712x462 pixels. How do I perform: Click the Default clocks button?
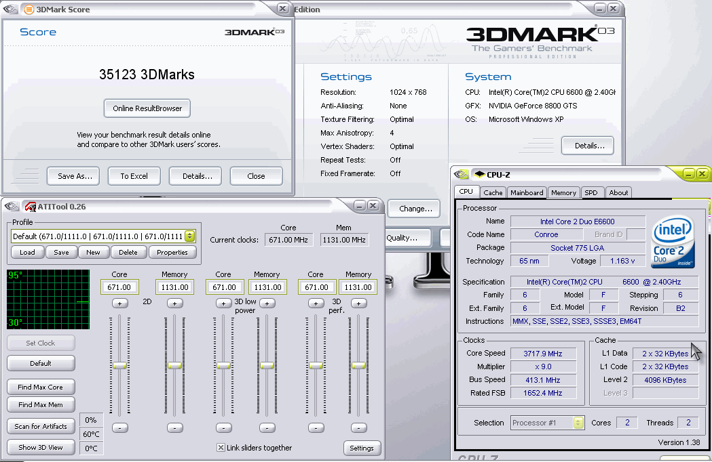[41, 363]
